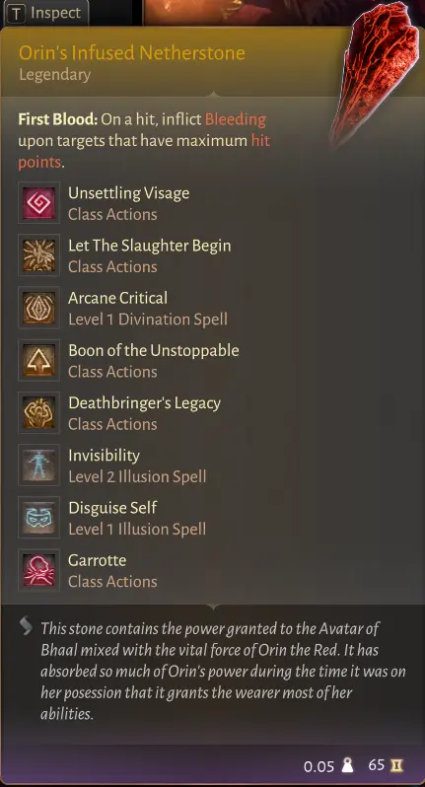Select the Arcane Critical spell icon
The height and width of the screenshot is (787, 425).
click(x=39, y=308)
